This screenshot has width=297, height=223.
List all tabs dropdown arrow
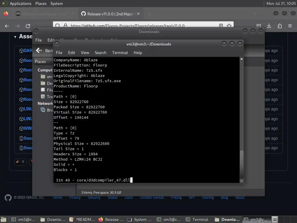[x=255, y=14]
